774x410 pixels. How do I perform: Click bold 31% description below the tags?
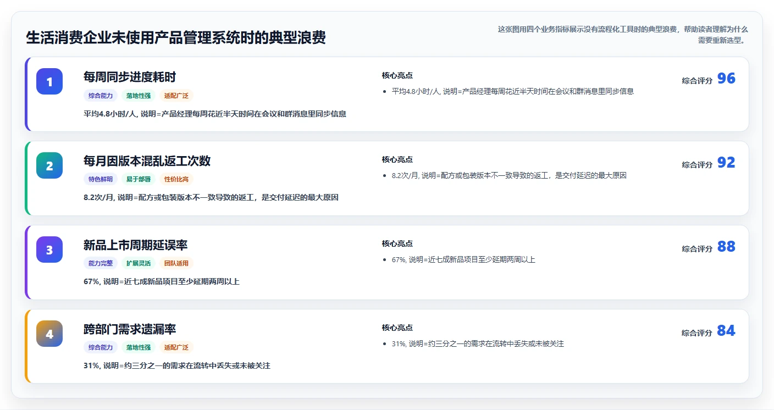click(177, 365)
